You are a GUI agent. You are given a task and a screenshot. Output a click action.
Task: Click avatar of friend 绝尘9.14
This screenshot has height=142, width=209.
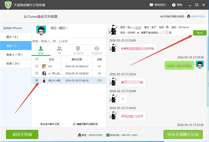(44, 80)
